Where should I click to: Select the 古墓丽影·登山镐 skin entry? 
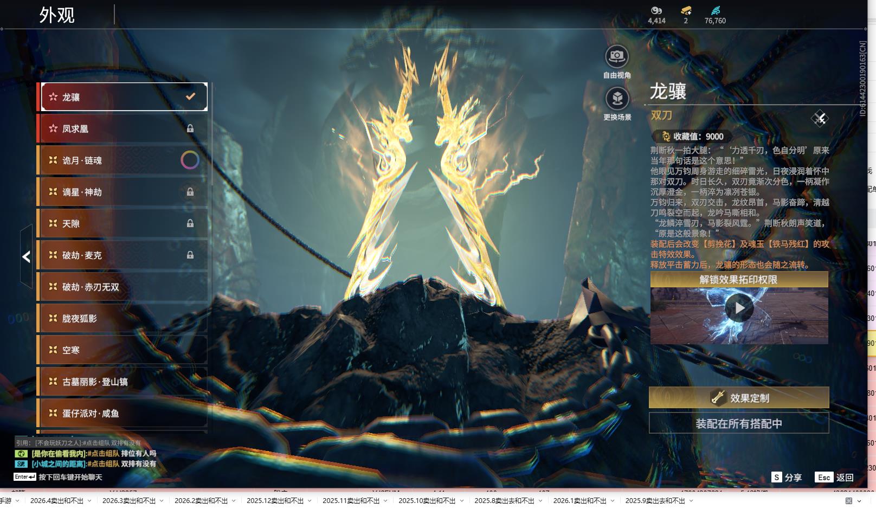122,382
